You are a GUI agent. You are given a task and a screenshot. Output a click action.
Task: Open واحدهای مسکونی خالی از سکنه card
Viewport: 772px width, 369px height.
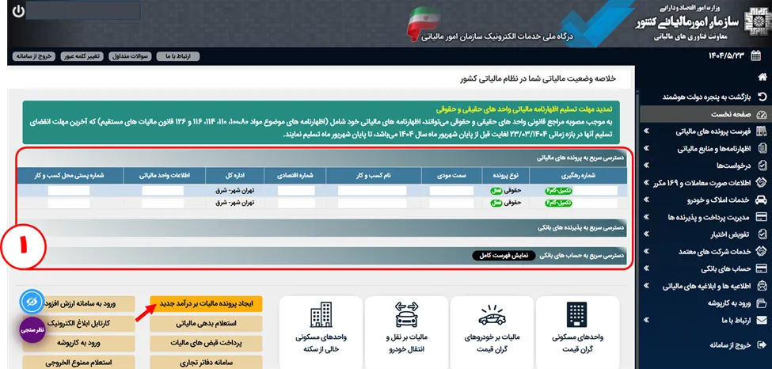pos(321,333)
